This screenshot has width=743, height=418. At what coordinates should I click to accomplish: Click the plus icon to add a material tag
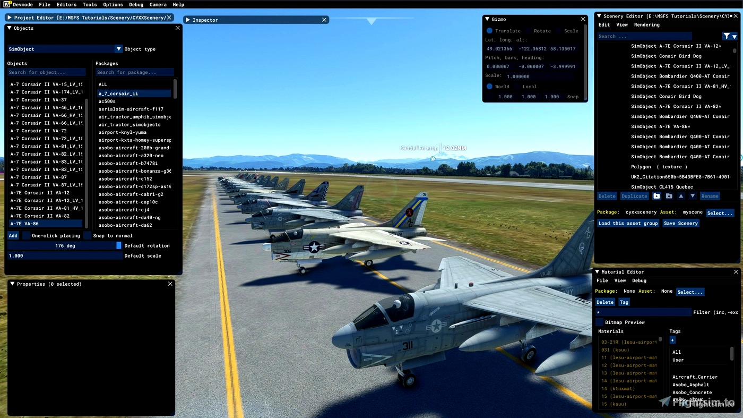[x=672, y=340]
